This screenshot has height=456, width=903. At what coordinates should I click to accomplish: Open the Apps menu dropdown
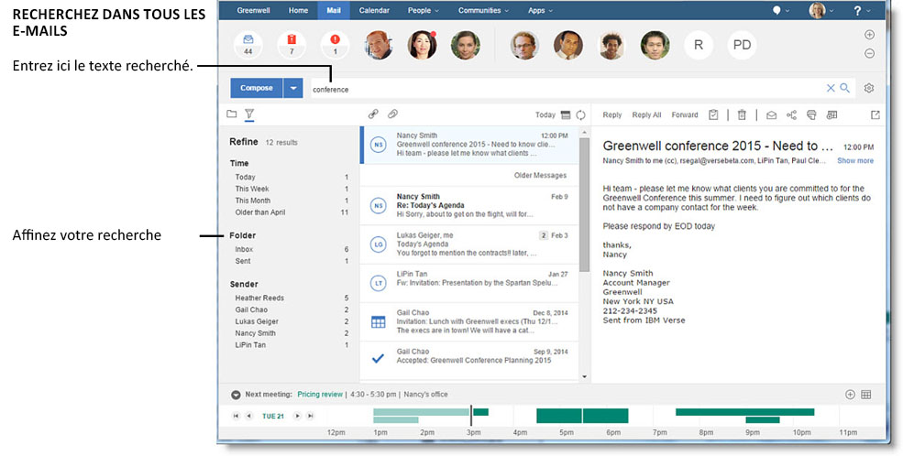(540, 10)
